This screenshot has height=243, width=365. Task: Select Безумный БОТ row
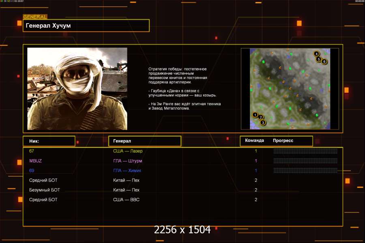point(45,190)
